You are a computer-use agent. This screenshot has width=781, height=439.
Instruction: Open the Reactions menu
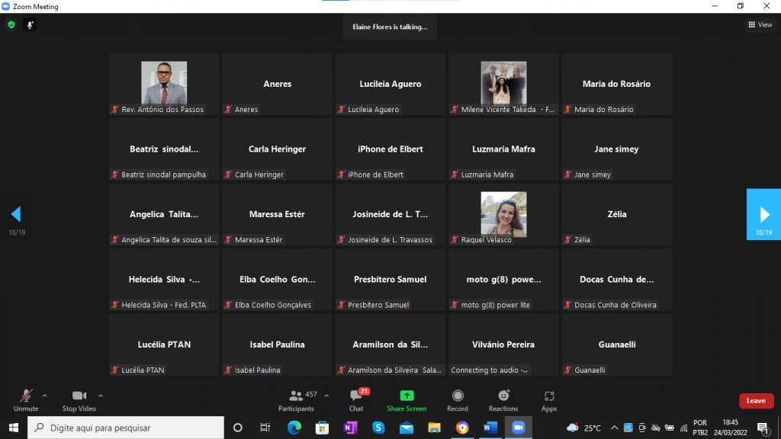coord(503,399)
